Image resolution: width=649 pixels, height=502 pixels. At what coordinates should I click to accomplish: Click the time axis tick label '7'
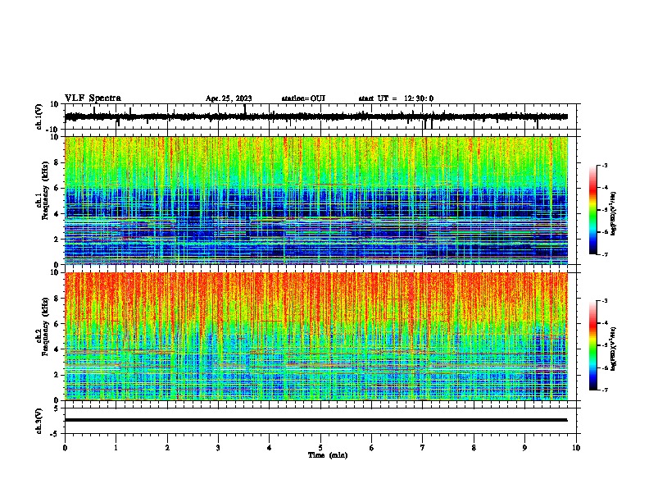pos(423,448)
